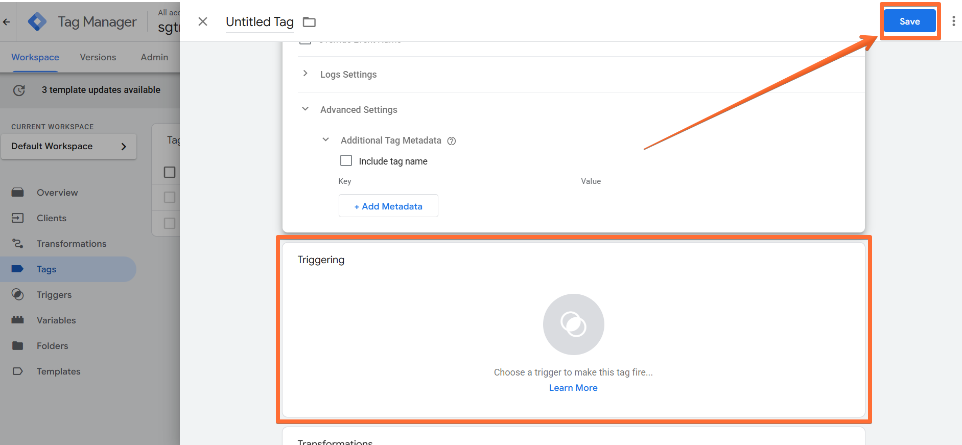This screenshot has height=445, width=962.
Task: Open the Default Workspace selector
Action: pos(68,147)
